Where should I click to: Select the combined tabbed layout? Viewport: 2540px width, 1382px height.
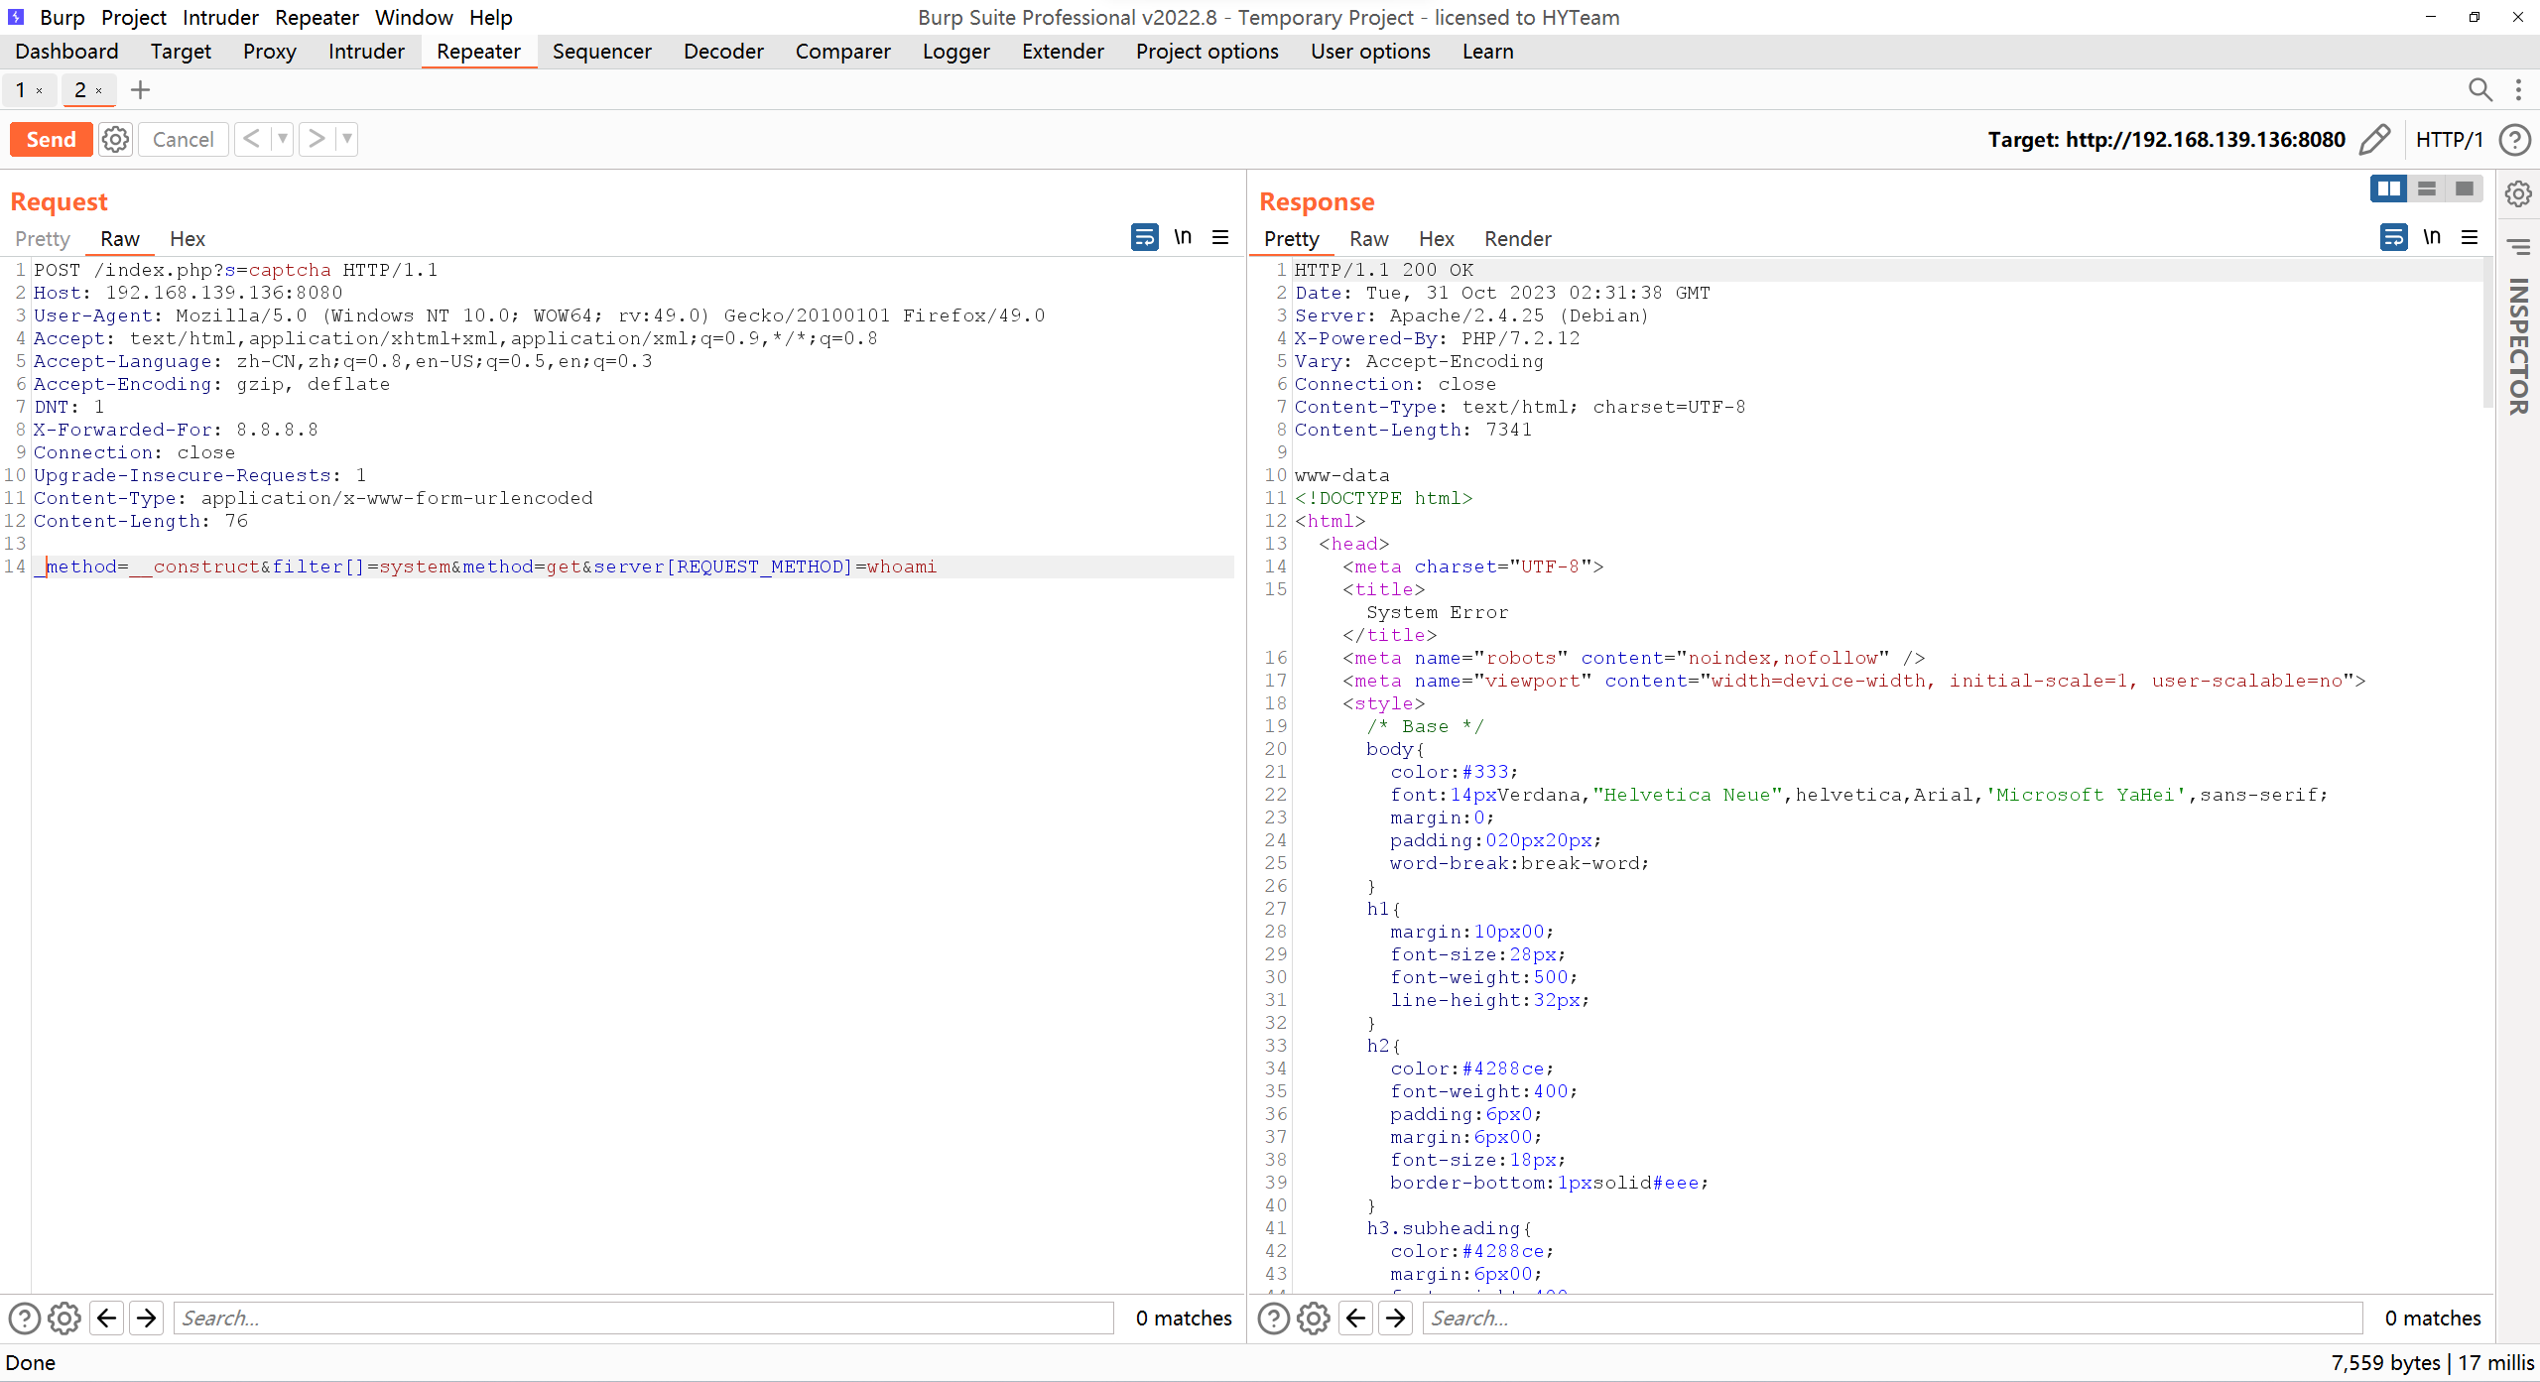pyautogui.click(x=2465, y=188)
